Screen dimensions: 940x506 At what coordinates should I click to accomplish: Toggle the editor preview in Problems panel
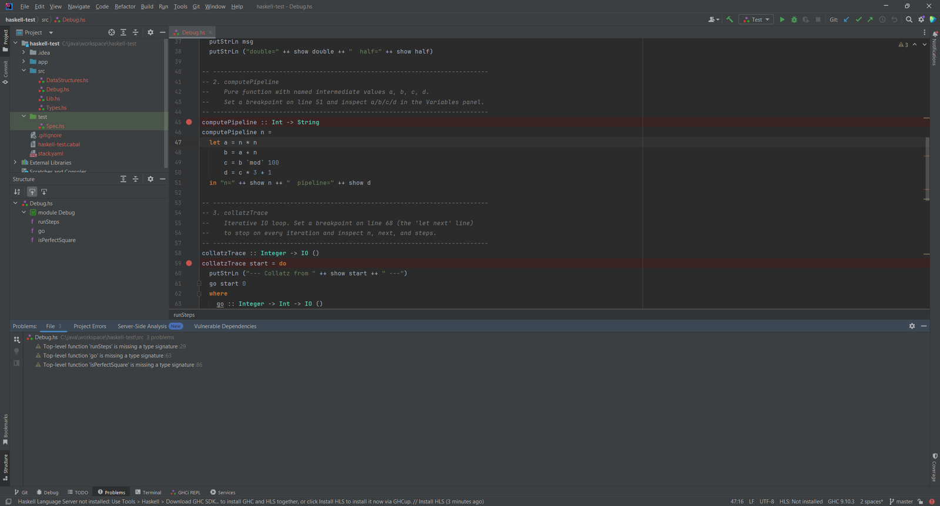click(x=16, y=363)
